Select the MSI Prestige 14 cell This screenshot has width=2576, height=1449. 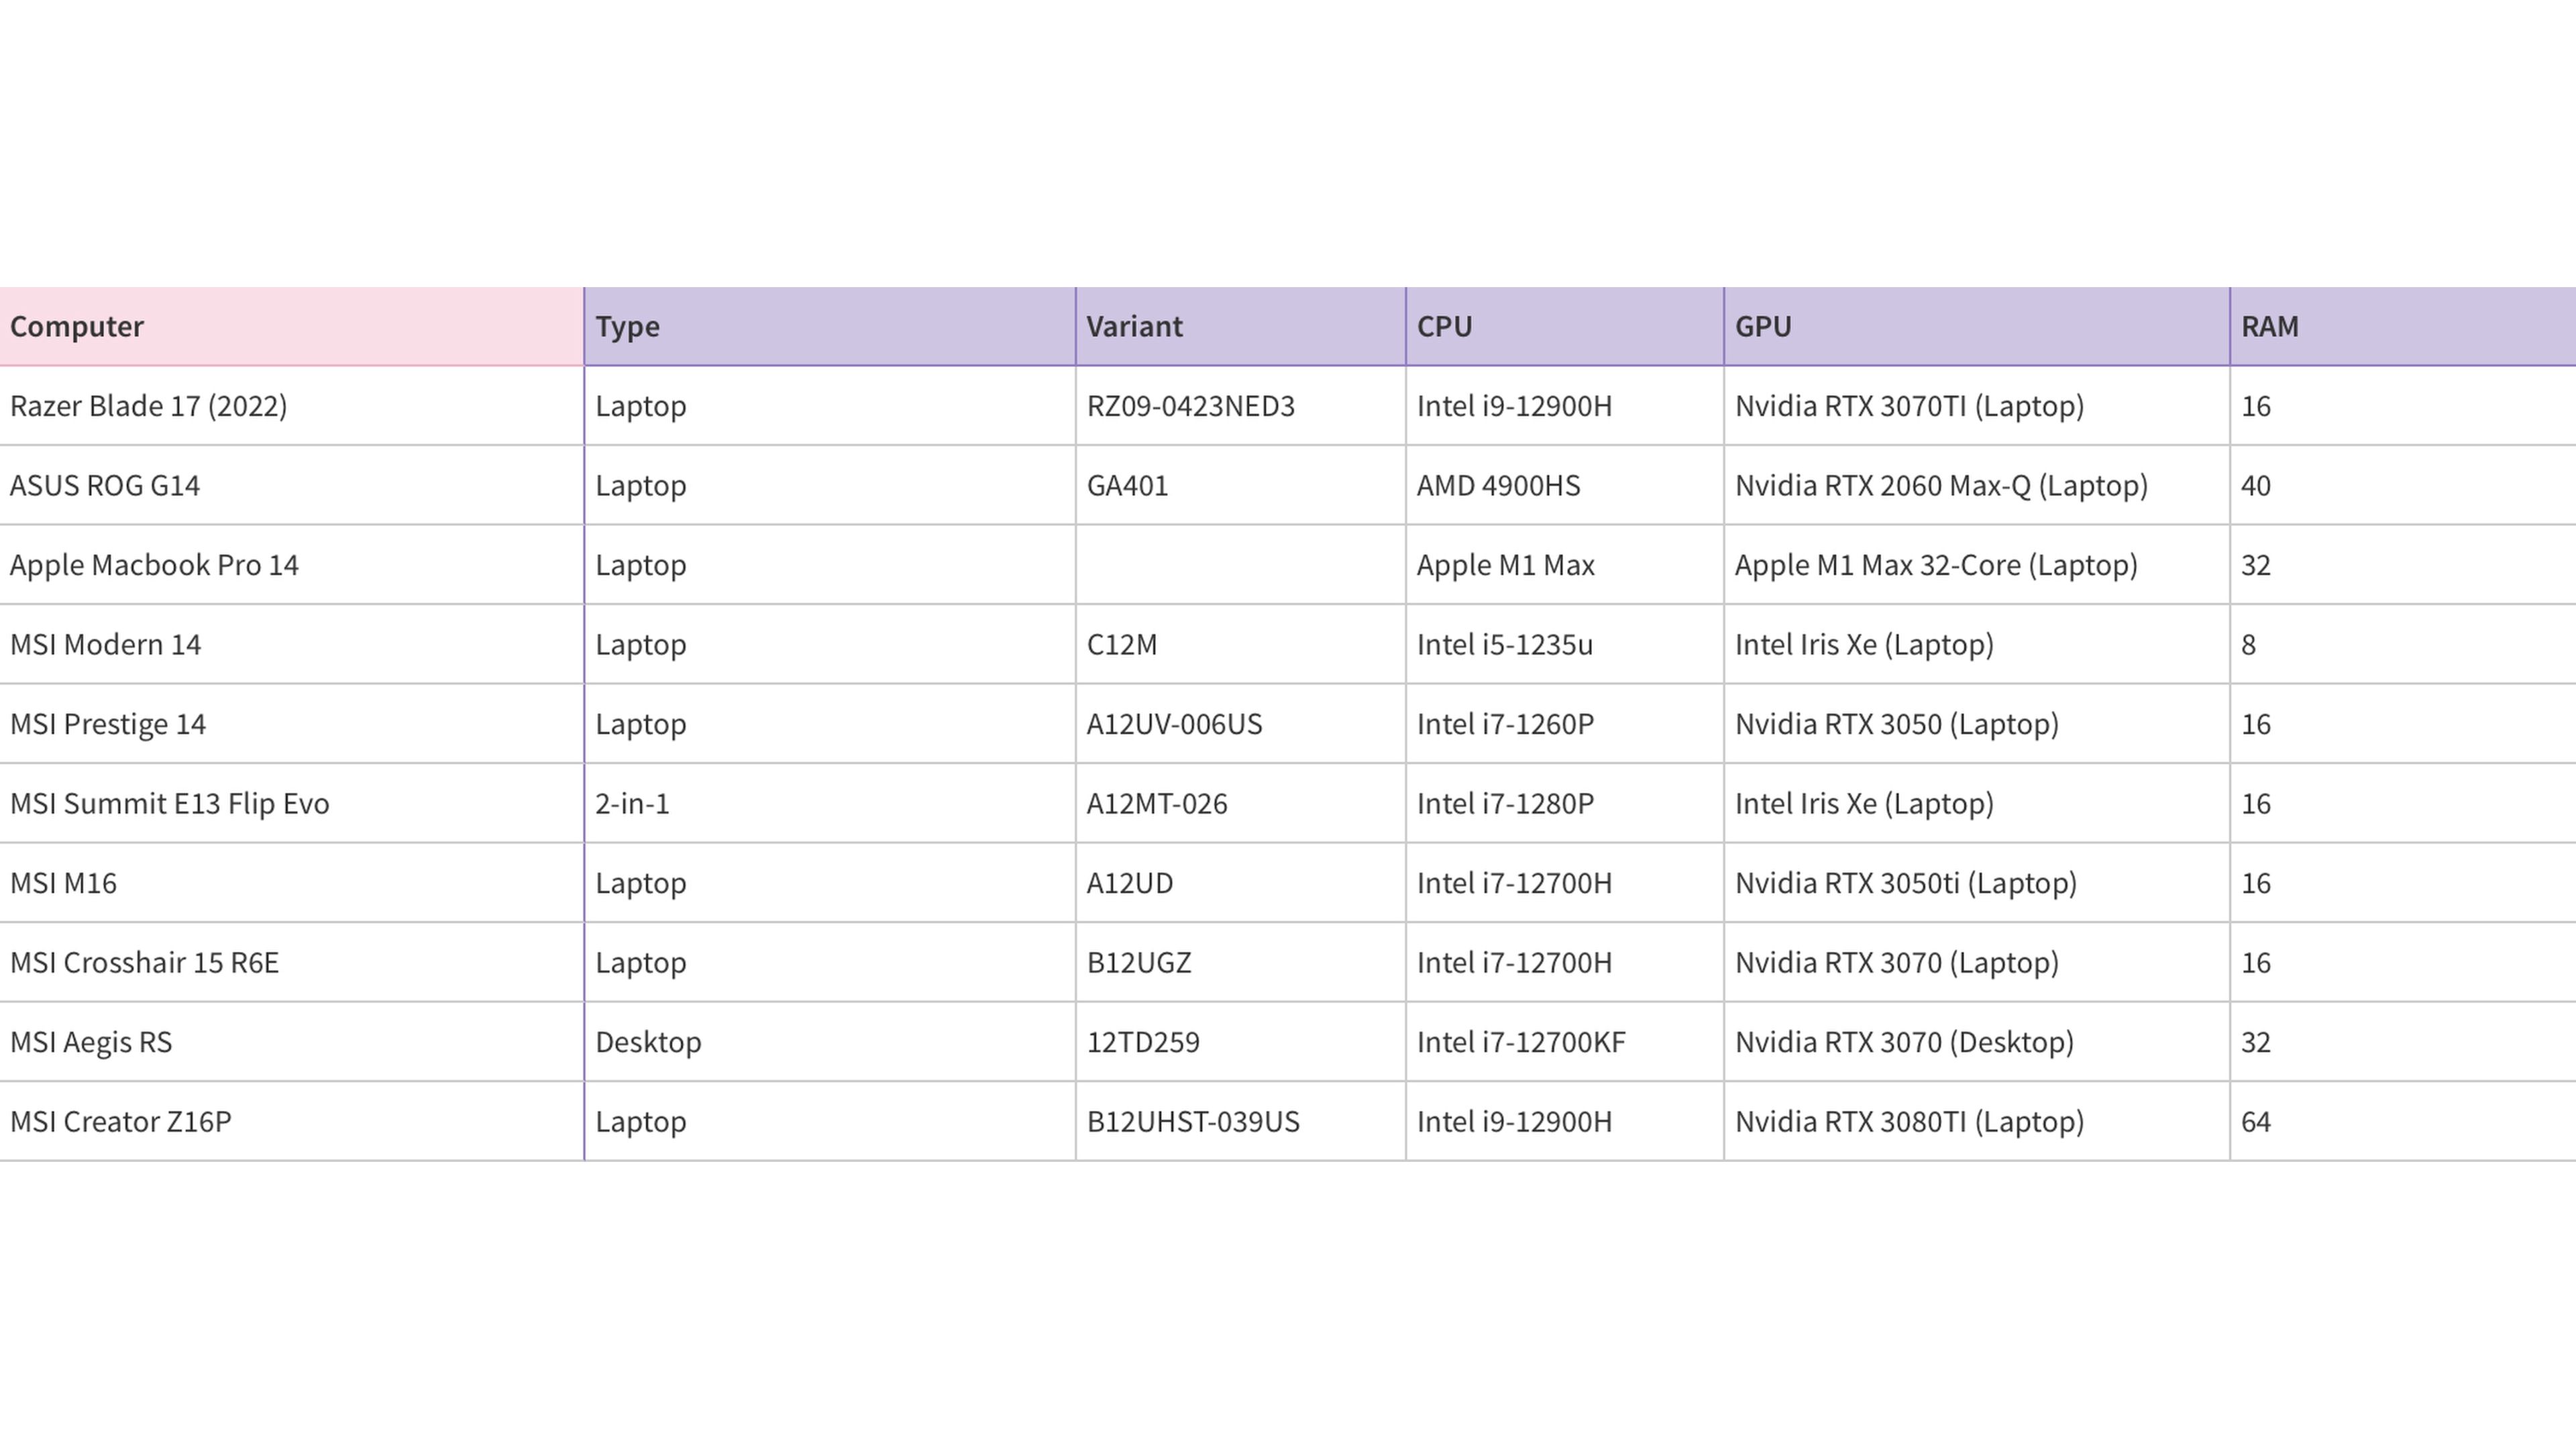tap(291, 724)
